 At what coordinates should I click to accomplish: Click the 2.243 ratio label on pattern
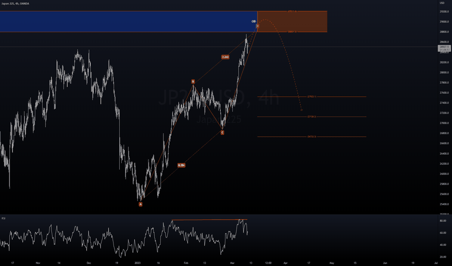tap(225, 57)
